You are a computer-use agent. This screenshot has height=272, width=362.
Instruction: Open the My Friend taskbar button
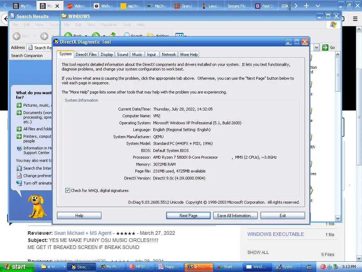(x=111, y=267)
